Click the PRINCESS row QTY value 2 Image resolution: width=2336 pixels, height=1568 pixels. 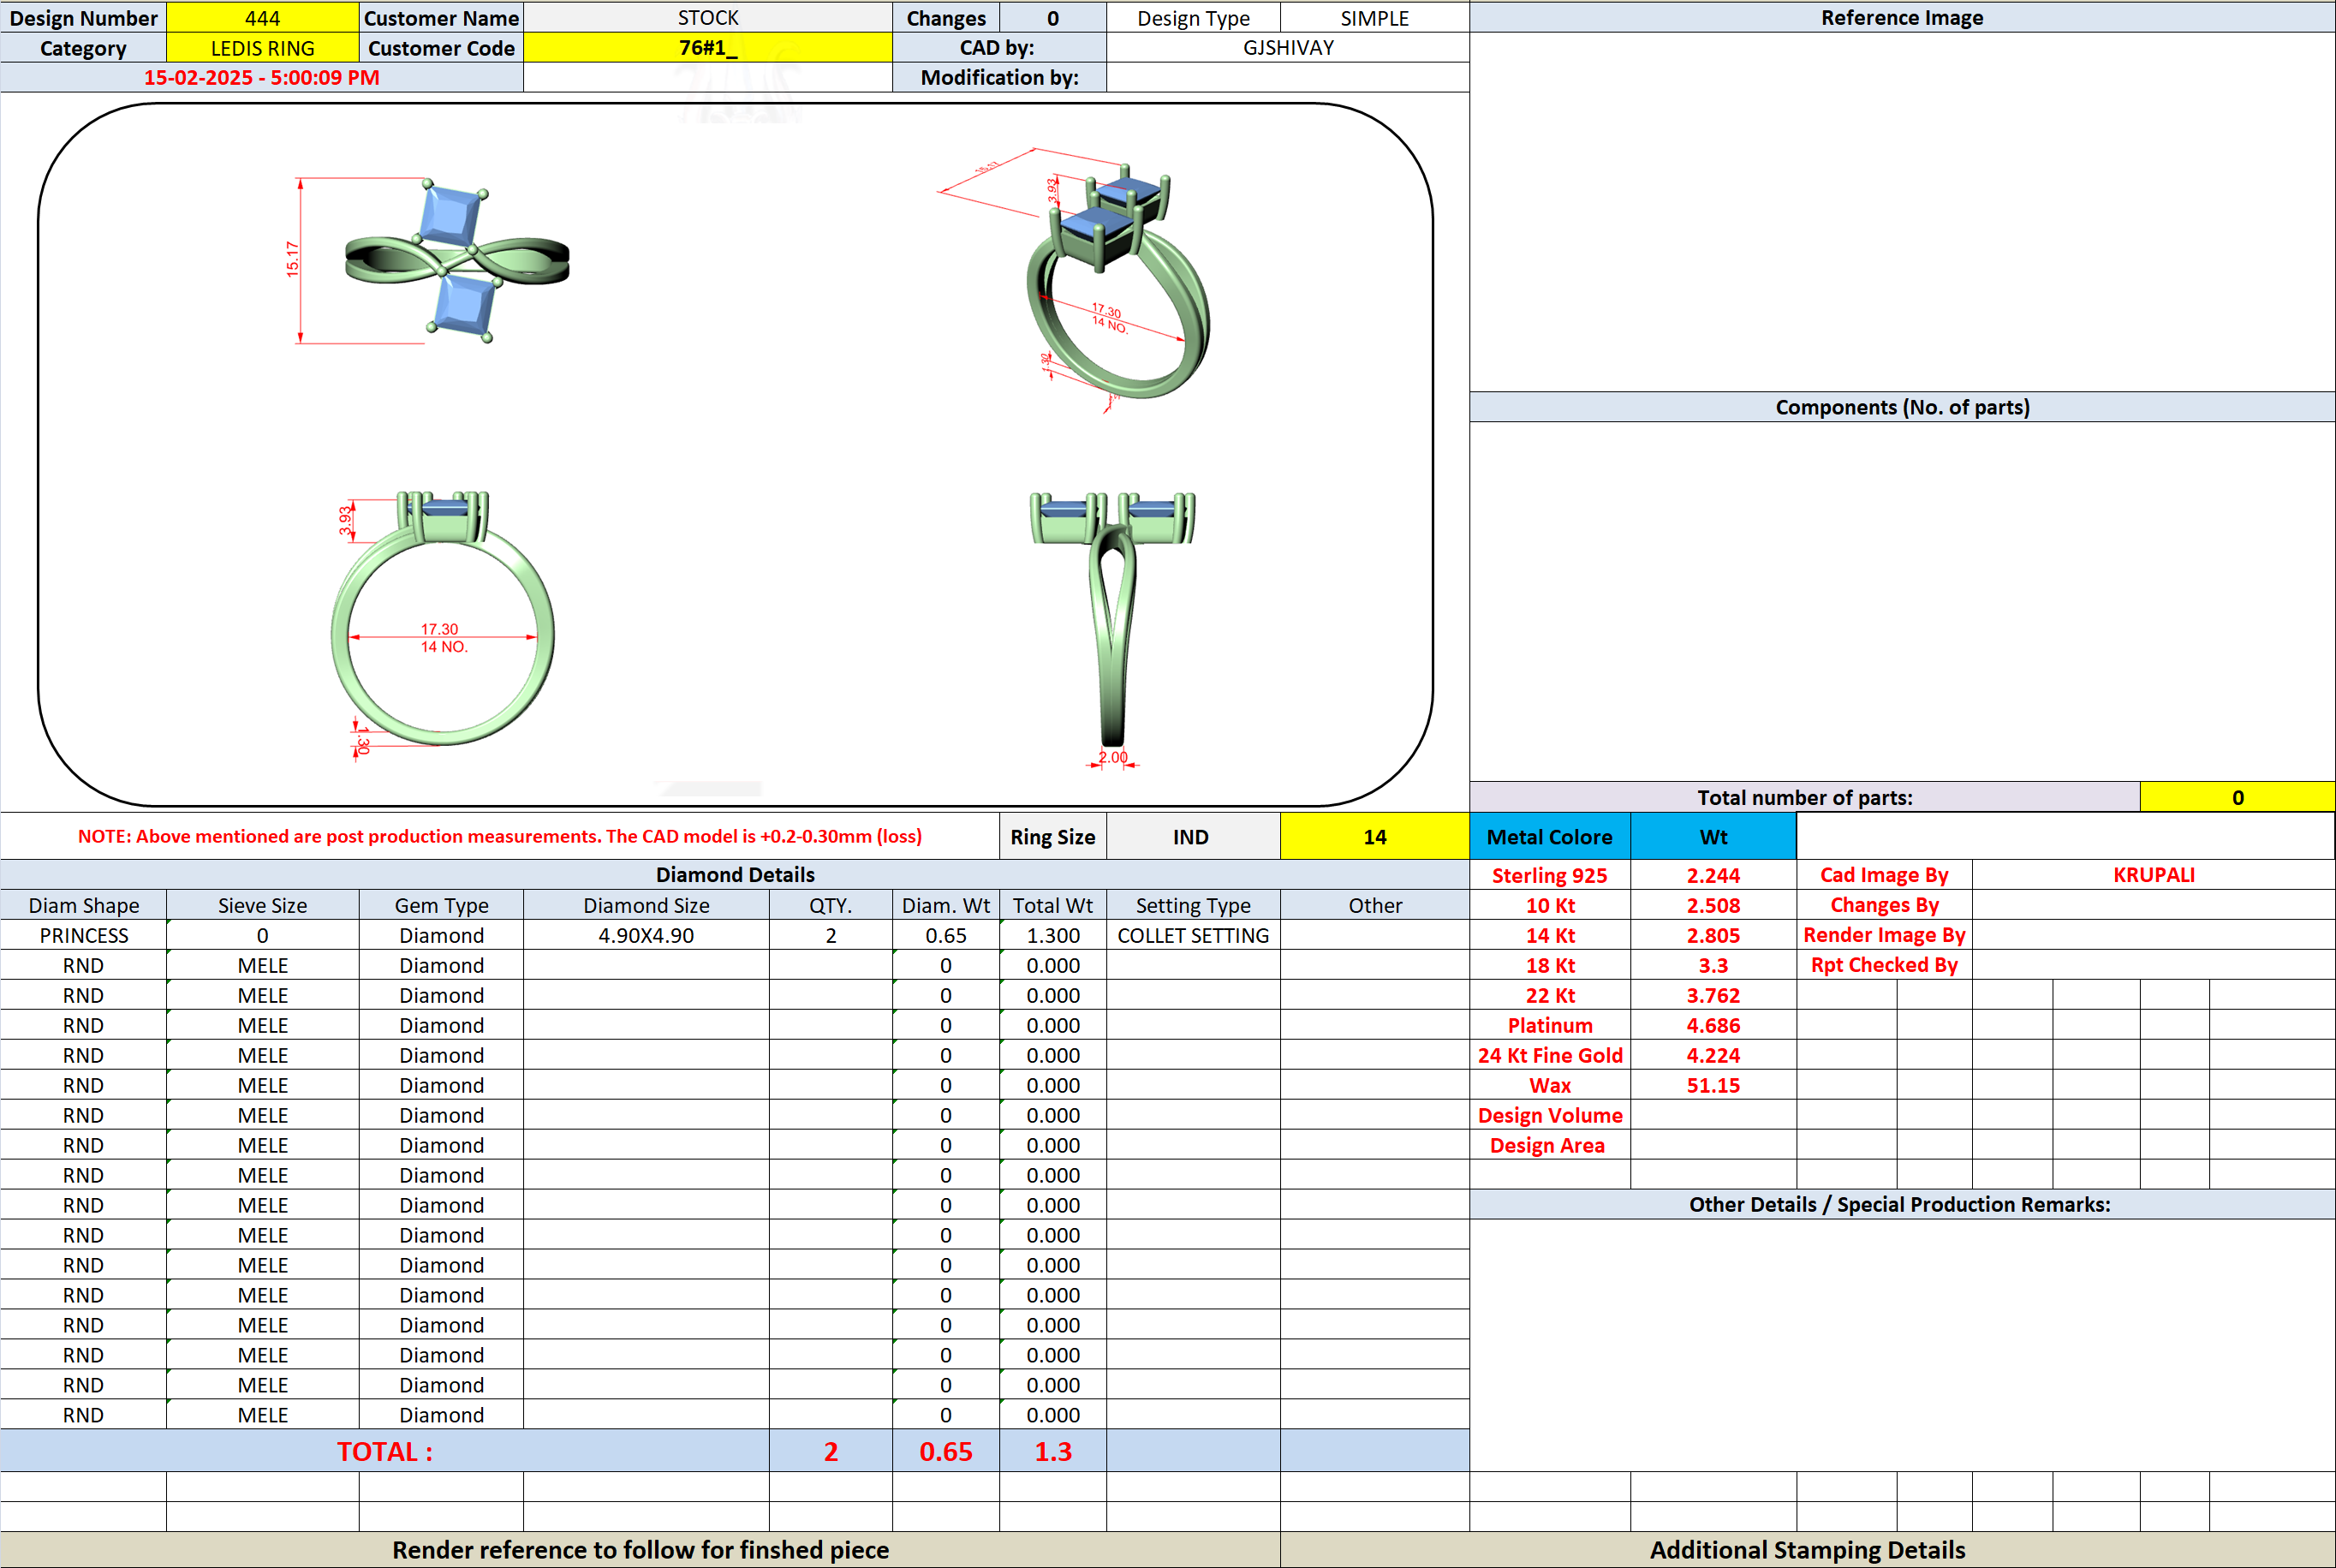pos(830,935)
